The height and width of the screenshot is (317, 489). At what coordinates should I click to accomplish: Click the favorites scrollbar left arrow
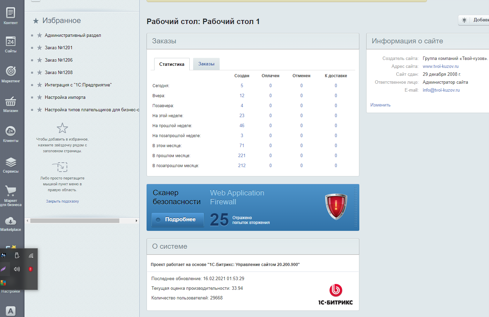coord(27,221)
